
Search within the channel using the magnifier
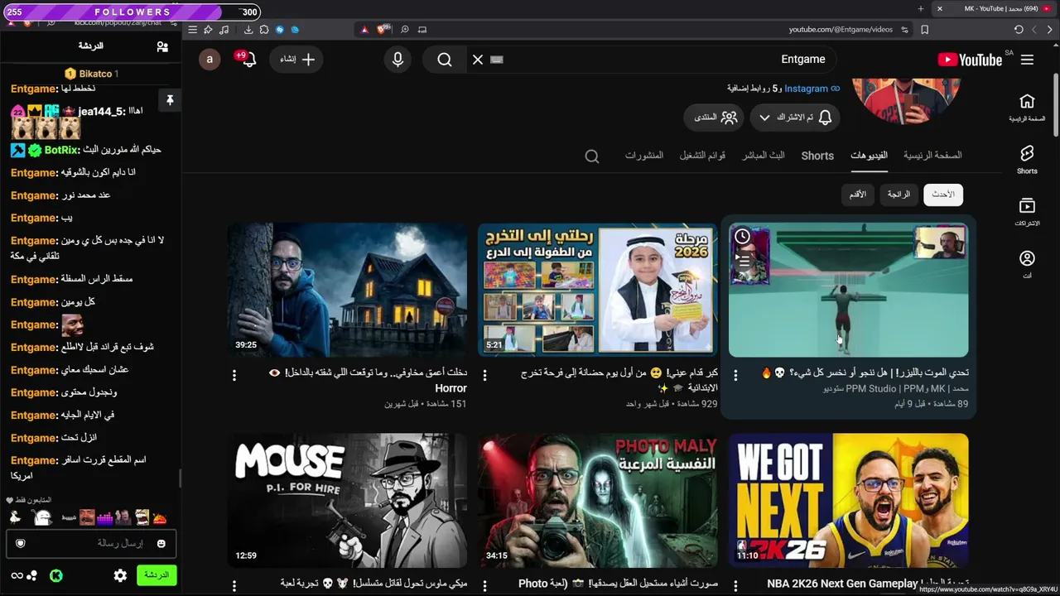tap(592, 156)
